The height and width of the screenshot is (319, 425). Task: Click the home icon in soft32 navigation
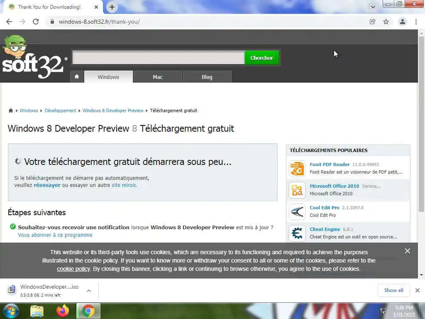tap(77, 77)
